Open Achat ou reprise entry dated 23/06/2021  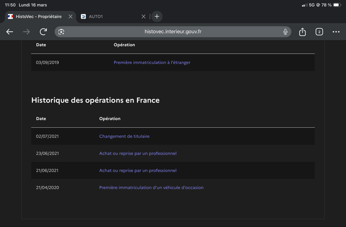[x=138, y=153]
